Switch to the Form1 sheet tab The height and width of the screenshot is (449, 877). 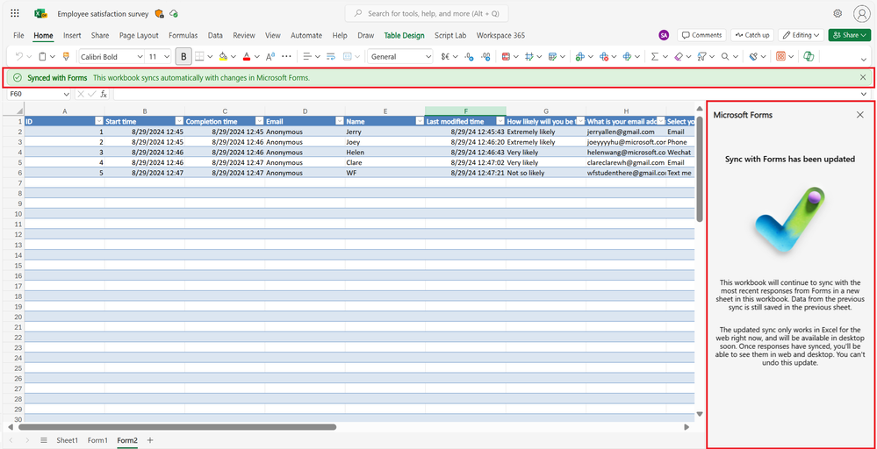[x=97, y=440]
